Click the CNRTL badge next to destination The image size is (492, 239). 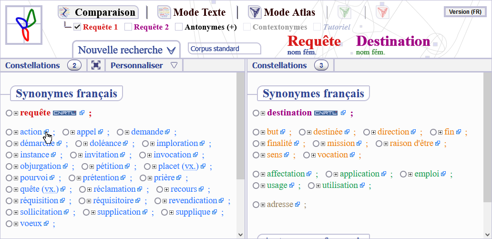[x=326, y=113]
